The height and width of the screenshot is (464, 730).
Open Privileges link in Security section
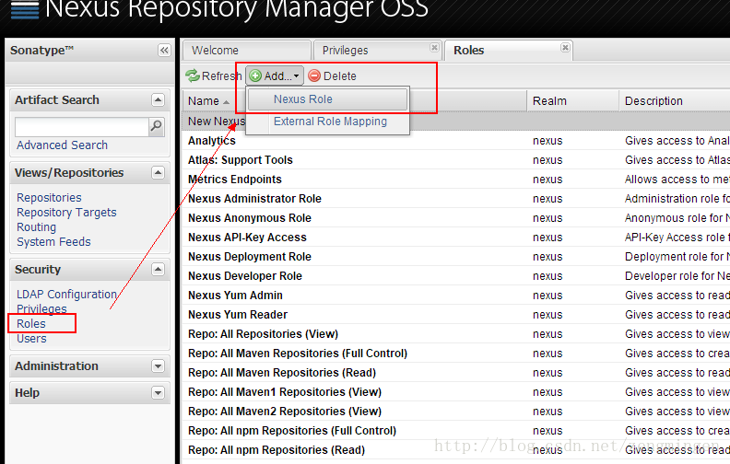(x=41, y=309)
